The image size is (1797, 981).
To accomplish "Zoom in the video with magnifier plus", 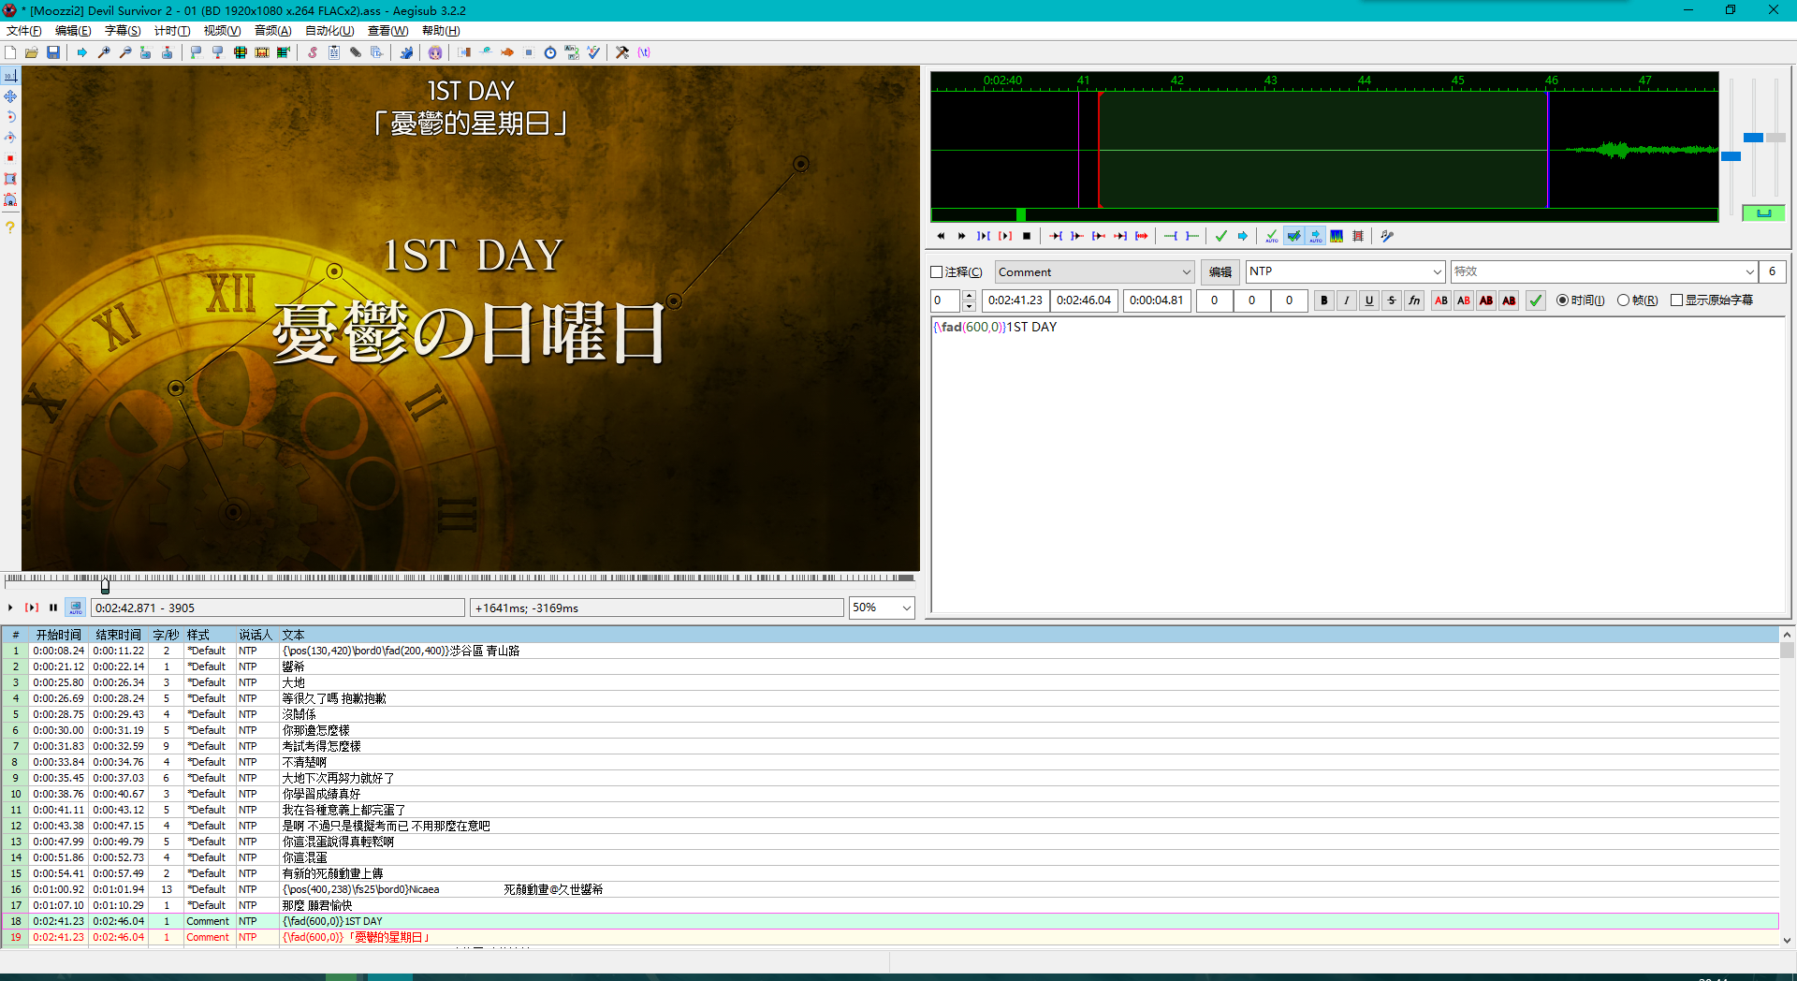I will 103,52.
